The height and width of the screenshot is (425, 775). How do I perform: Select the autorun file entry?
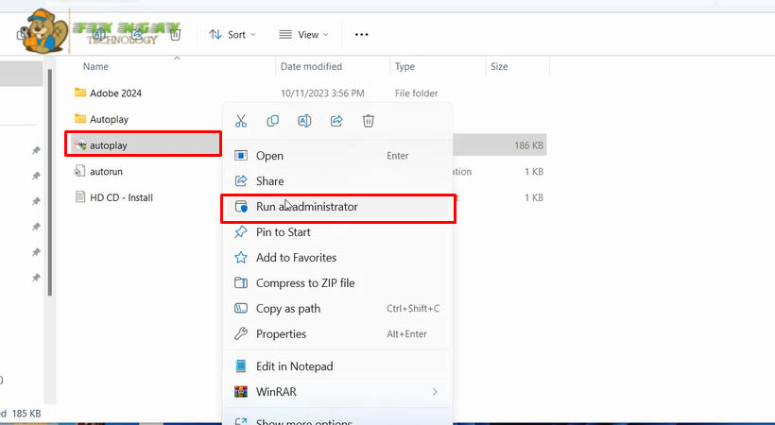[x=106, y=172]
